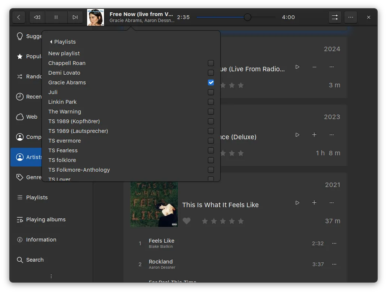Screen dimensions: 387x293
Task: Open the main menu with three dots
Action: 350,17
